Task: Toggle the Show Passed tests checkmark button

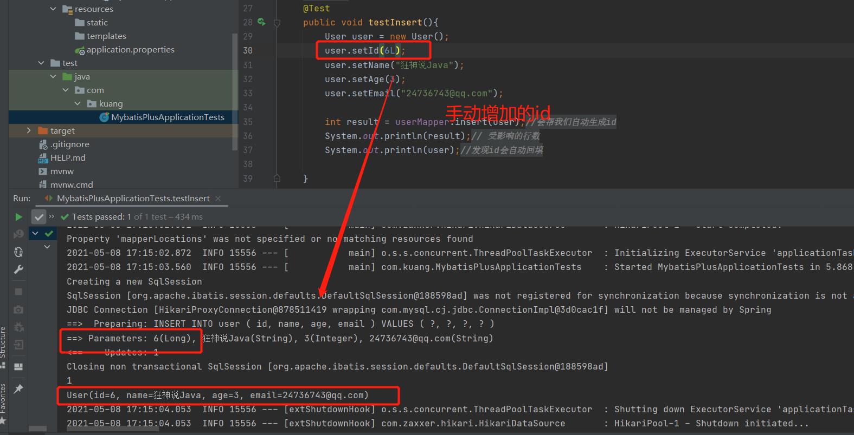Action: point(38,217)
